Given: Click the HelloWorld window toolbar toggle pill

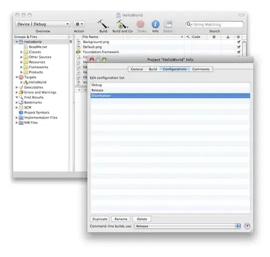Looking at the screenshot, I should coord(241,15).
